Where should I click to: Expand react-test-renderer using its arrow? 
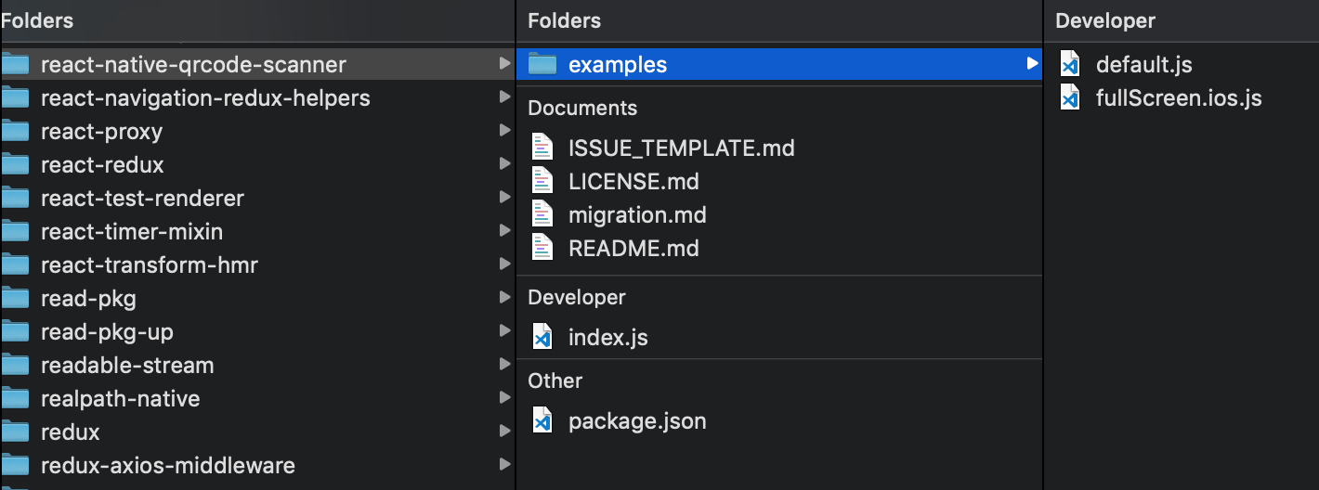504,198
